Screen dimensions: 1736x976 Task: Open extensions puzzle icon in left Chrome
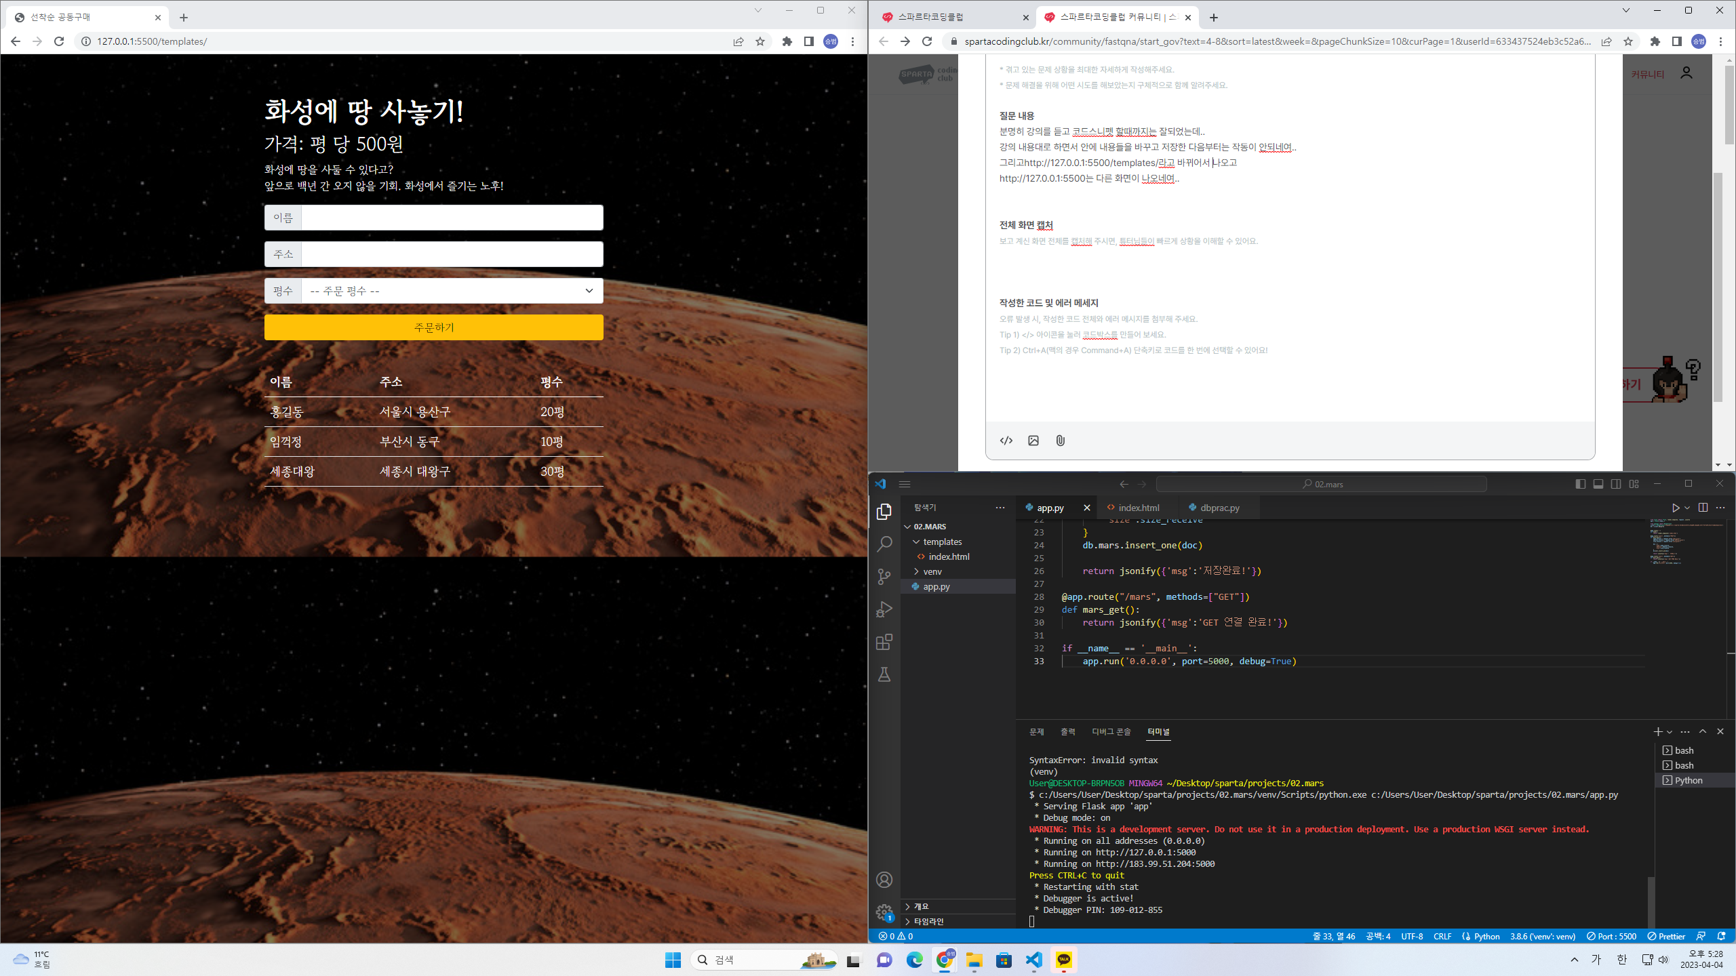click(787, 41)
